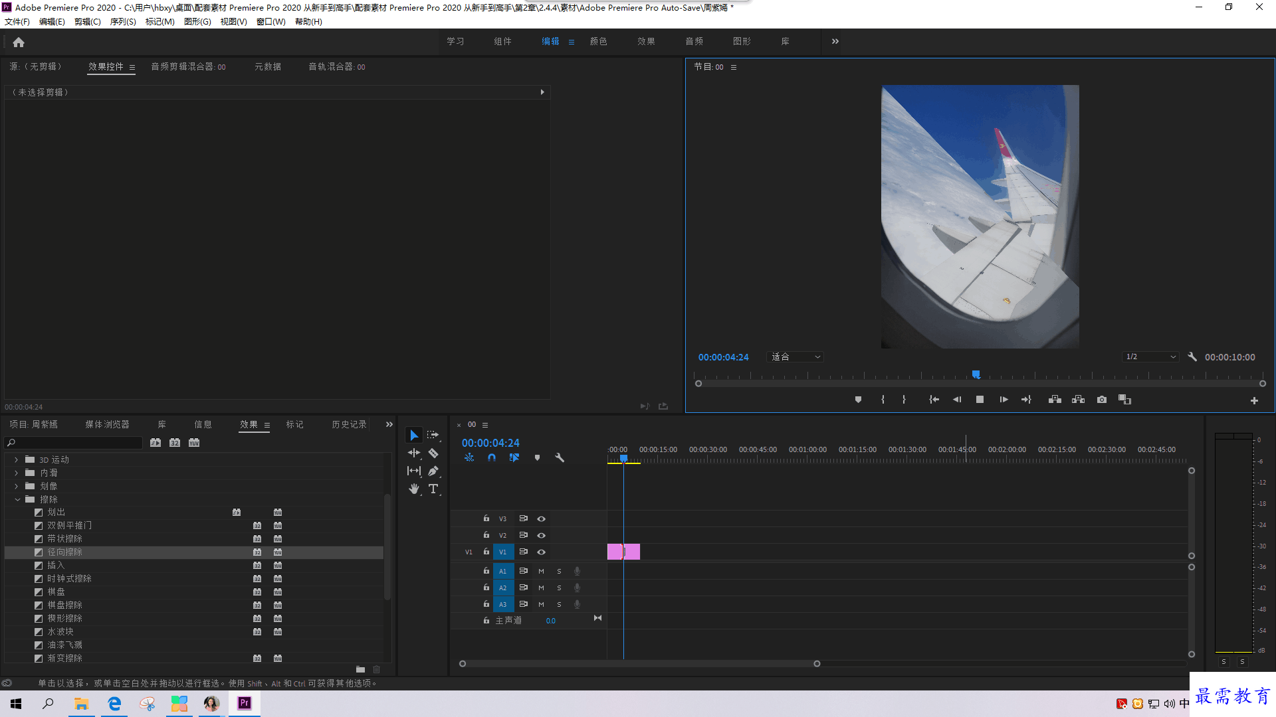
Task: Expand the 内滑 folder
Action: [x=16, y=473]
